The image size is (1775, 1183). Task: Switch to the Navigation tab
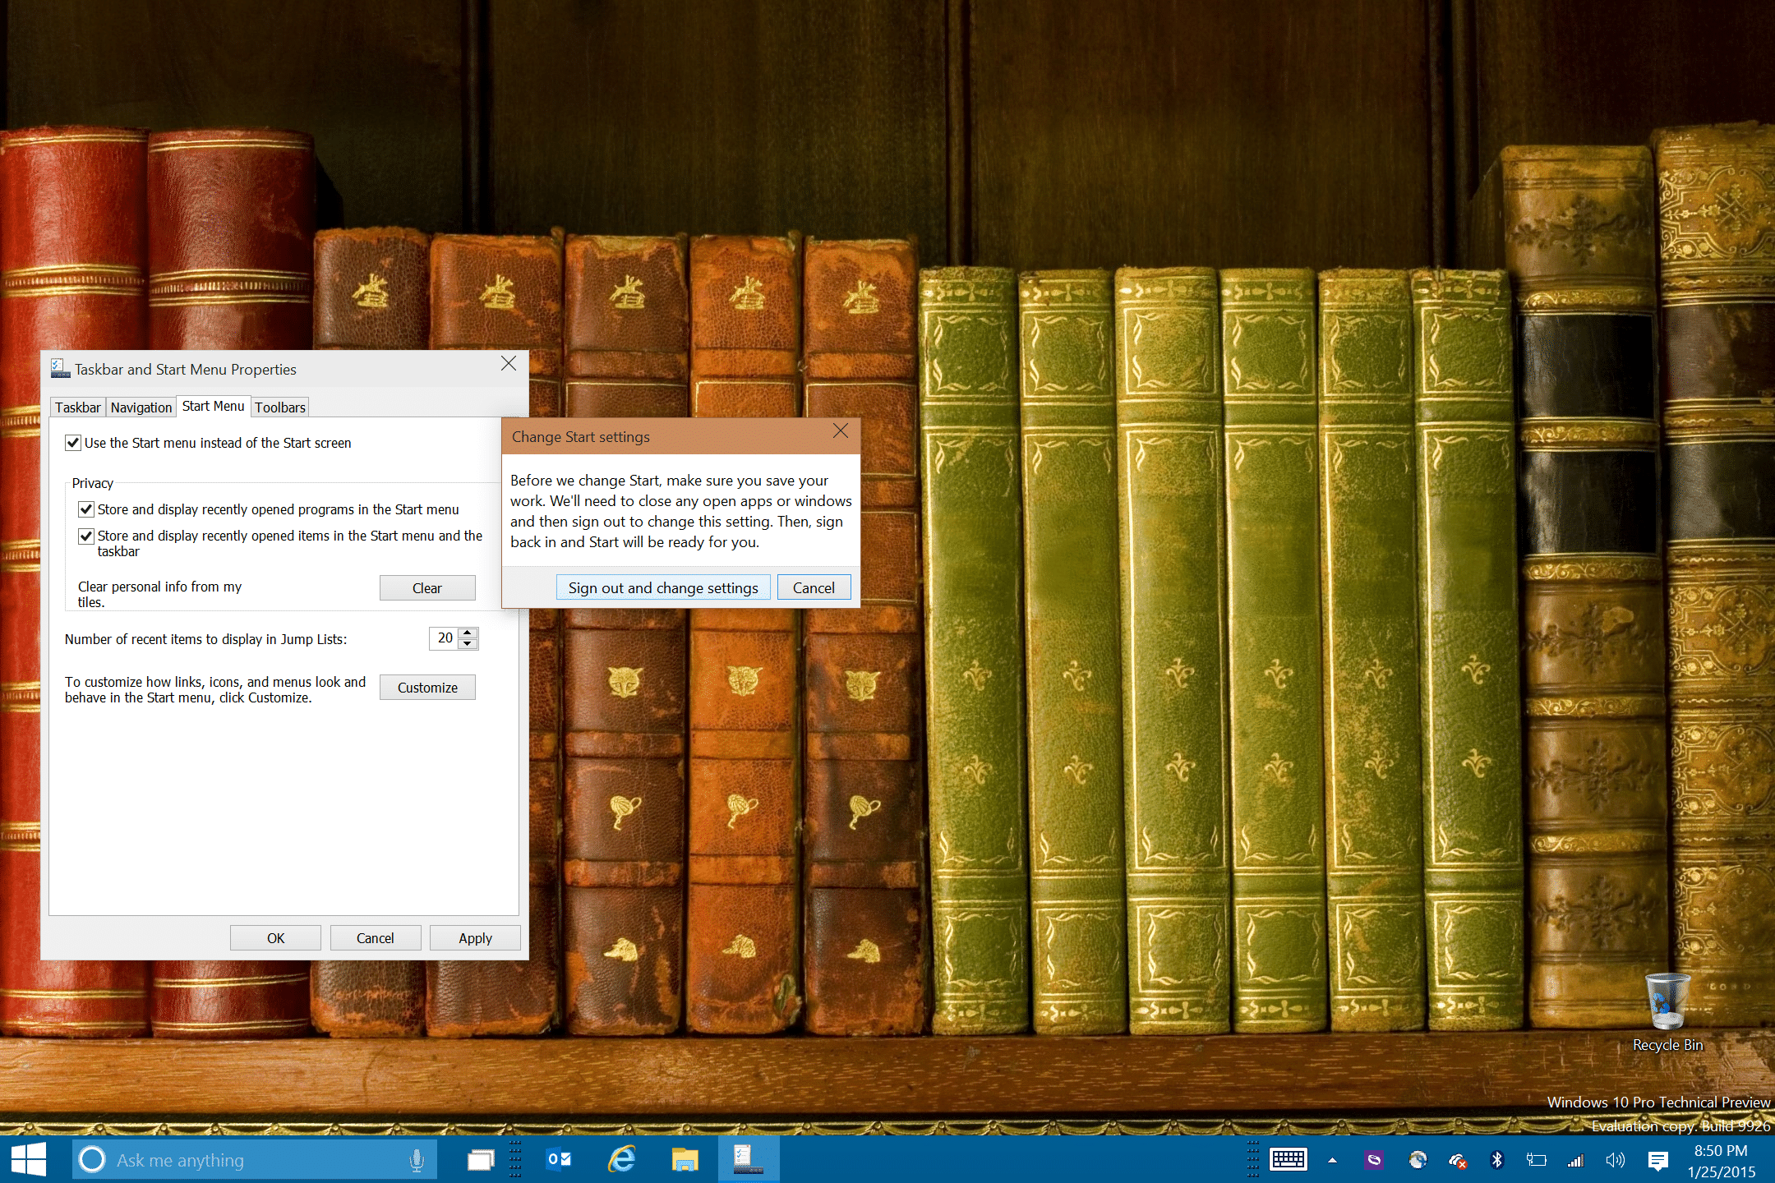point(141,407)
